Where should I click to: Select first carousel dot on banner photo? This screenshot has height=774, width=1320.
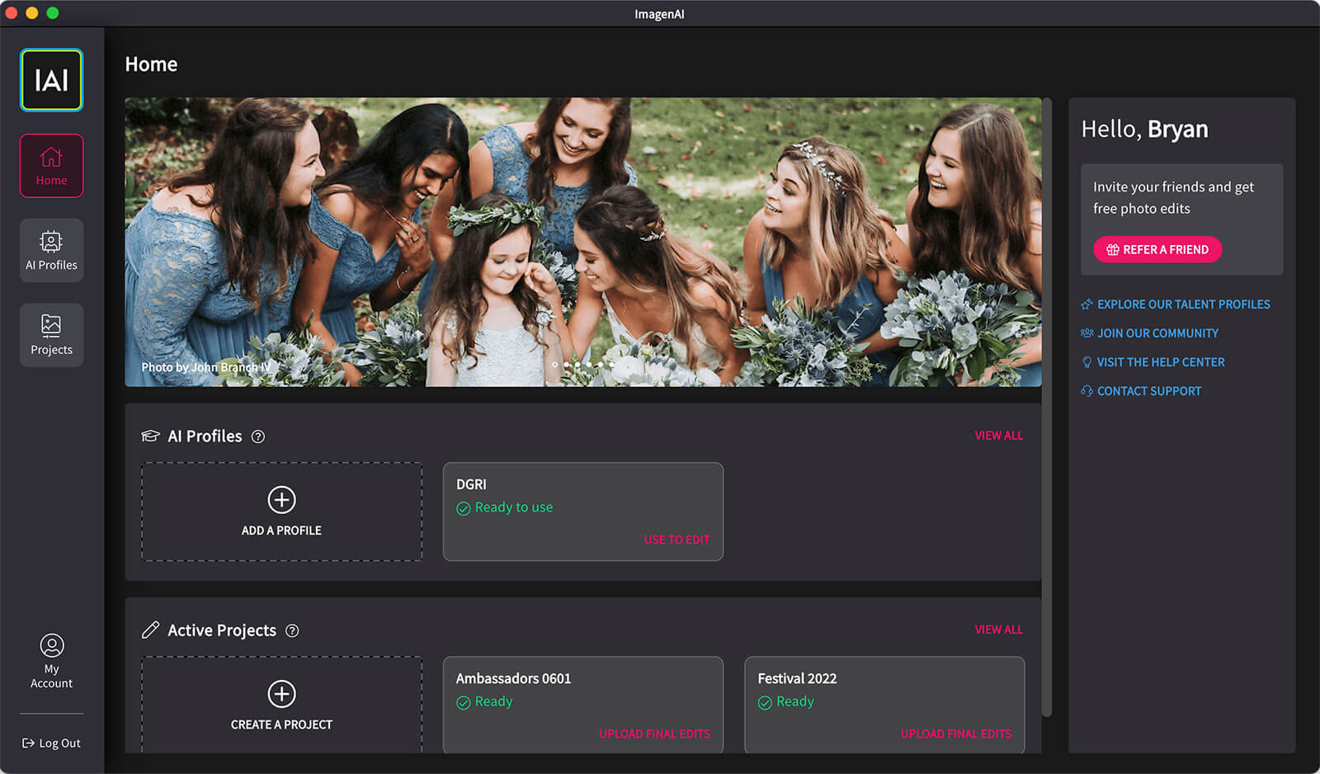pos(555,364)
